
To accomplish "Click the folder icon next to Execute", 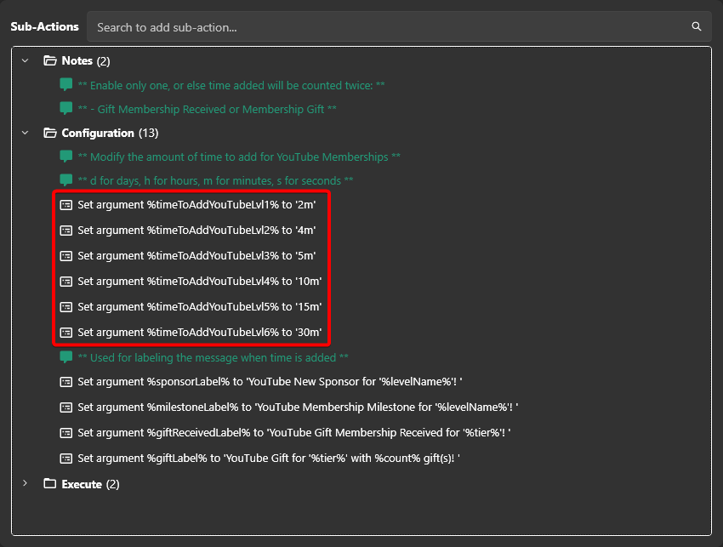I will (x=48, y=483).
